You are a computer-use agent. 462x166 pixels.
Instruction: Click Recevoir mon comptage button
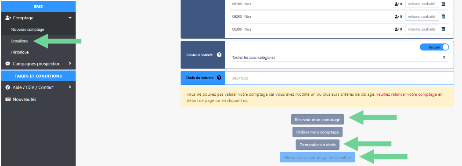[318, 120]
